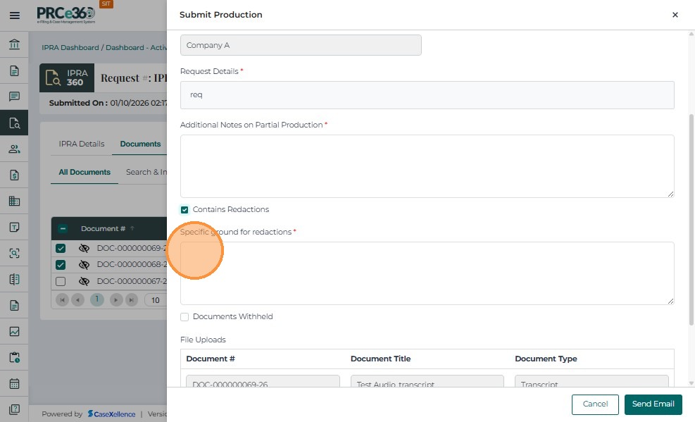Sort by the Document # column arrow
The height and width of the screenshot is (422, 695).
(132, 228)
